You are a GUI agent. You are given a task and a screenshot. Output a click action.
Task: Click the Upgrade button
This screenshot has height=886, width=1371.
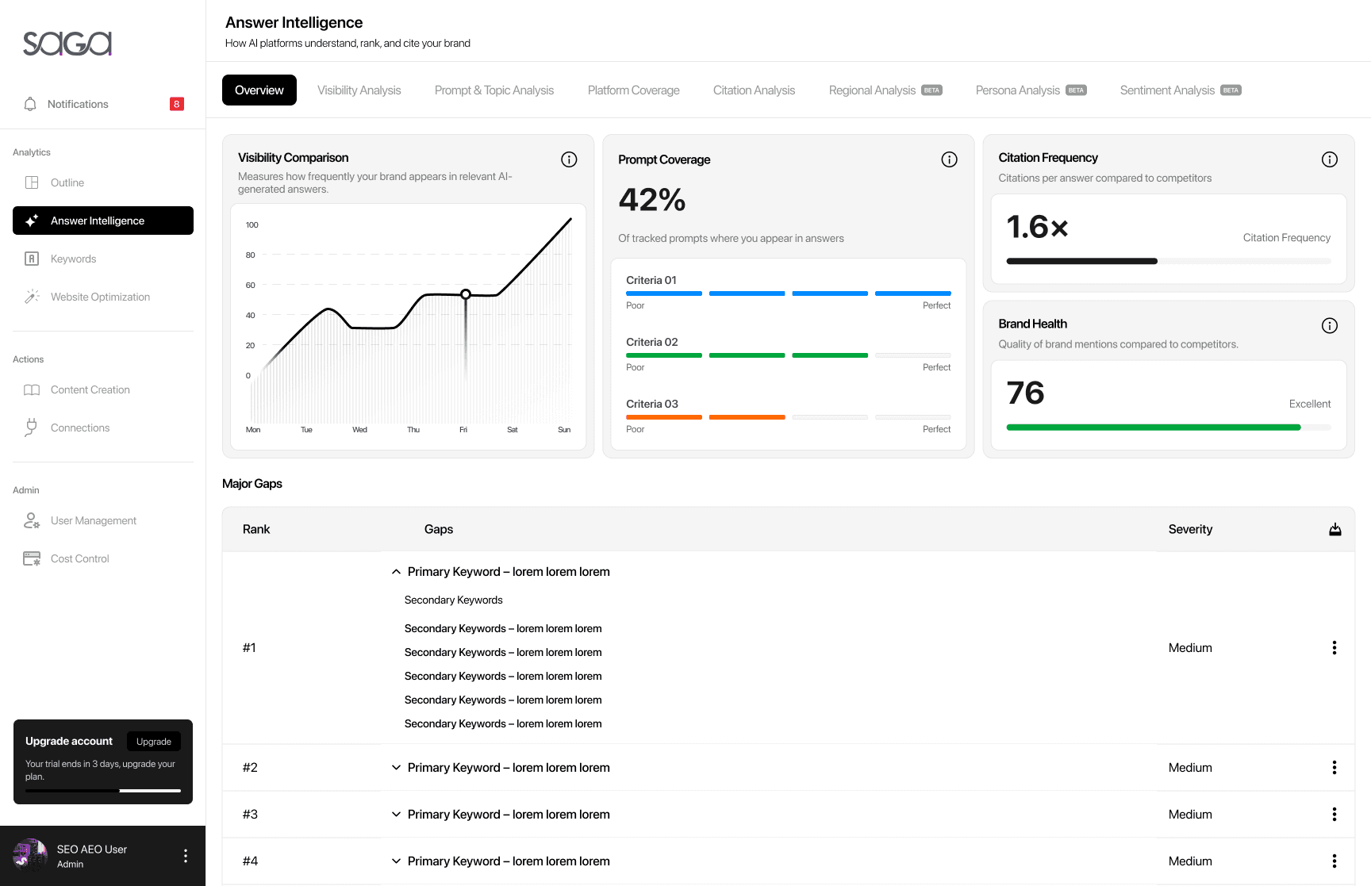pos(154,742)
